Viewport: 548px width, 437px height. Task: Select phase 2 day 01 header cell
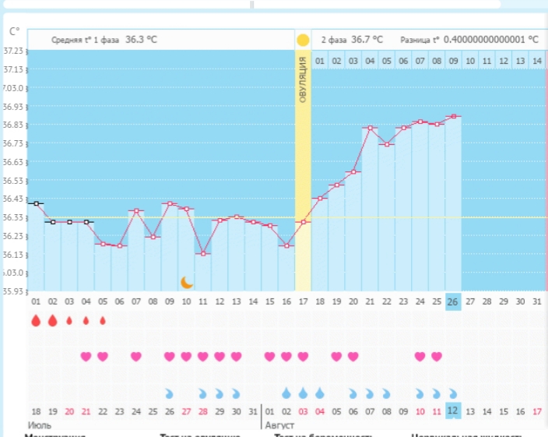pos(320,60)
